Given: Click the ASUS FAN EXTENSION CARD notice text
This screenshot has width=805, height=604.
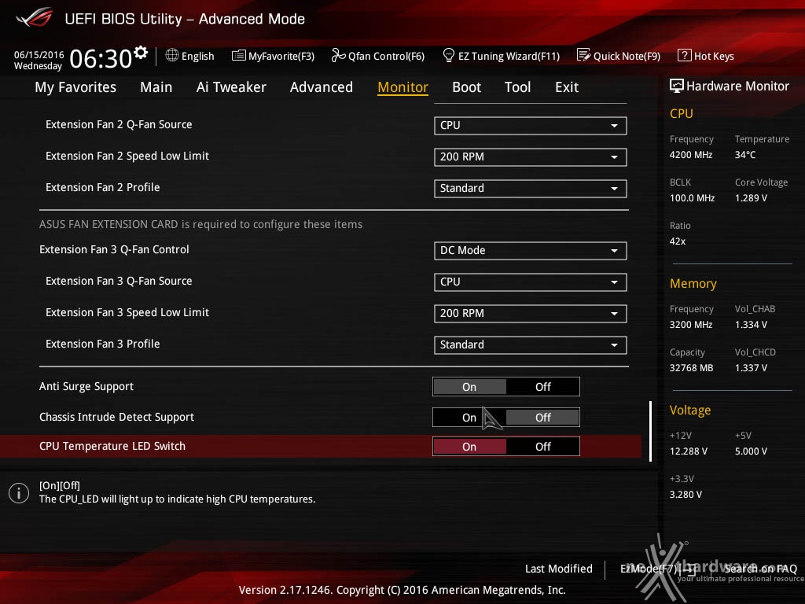Looking at the screenshot, I should coord(200,224).
